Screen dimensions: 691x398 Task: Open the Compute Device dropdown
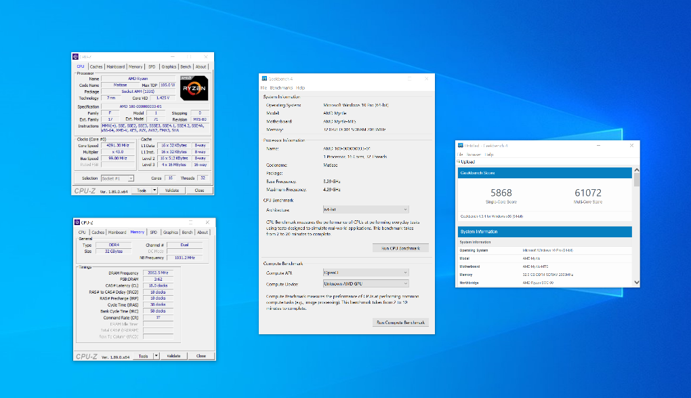[366, 283]
